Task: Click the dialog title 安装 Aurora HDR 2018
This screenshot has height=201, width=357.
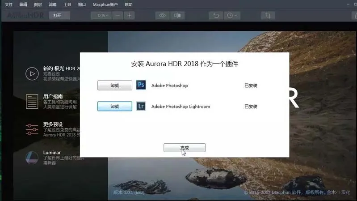Action: (x=185, y=64)
